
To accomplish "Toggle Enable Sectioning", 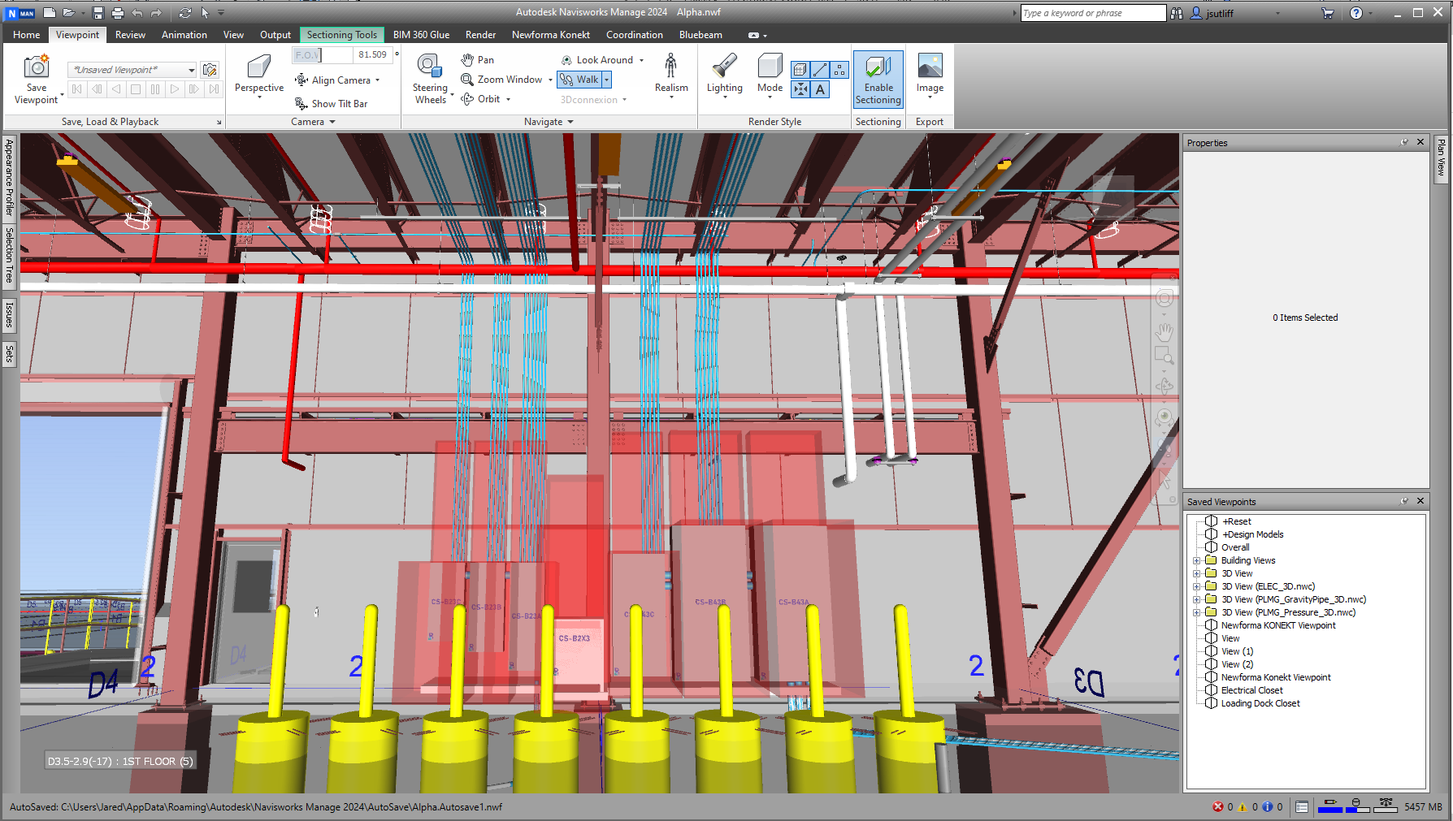I will [878, 79].
